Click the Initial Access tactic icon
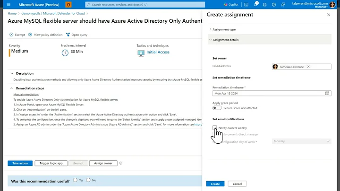Image resolution: width=340 pixels, height=191 pixels. (x=141, y=53)
